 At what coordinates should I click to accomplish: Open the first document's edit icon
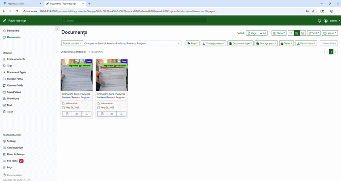[x=67, y=114]
